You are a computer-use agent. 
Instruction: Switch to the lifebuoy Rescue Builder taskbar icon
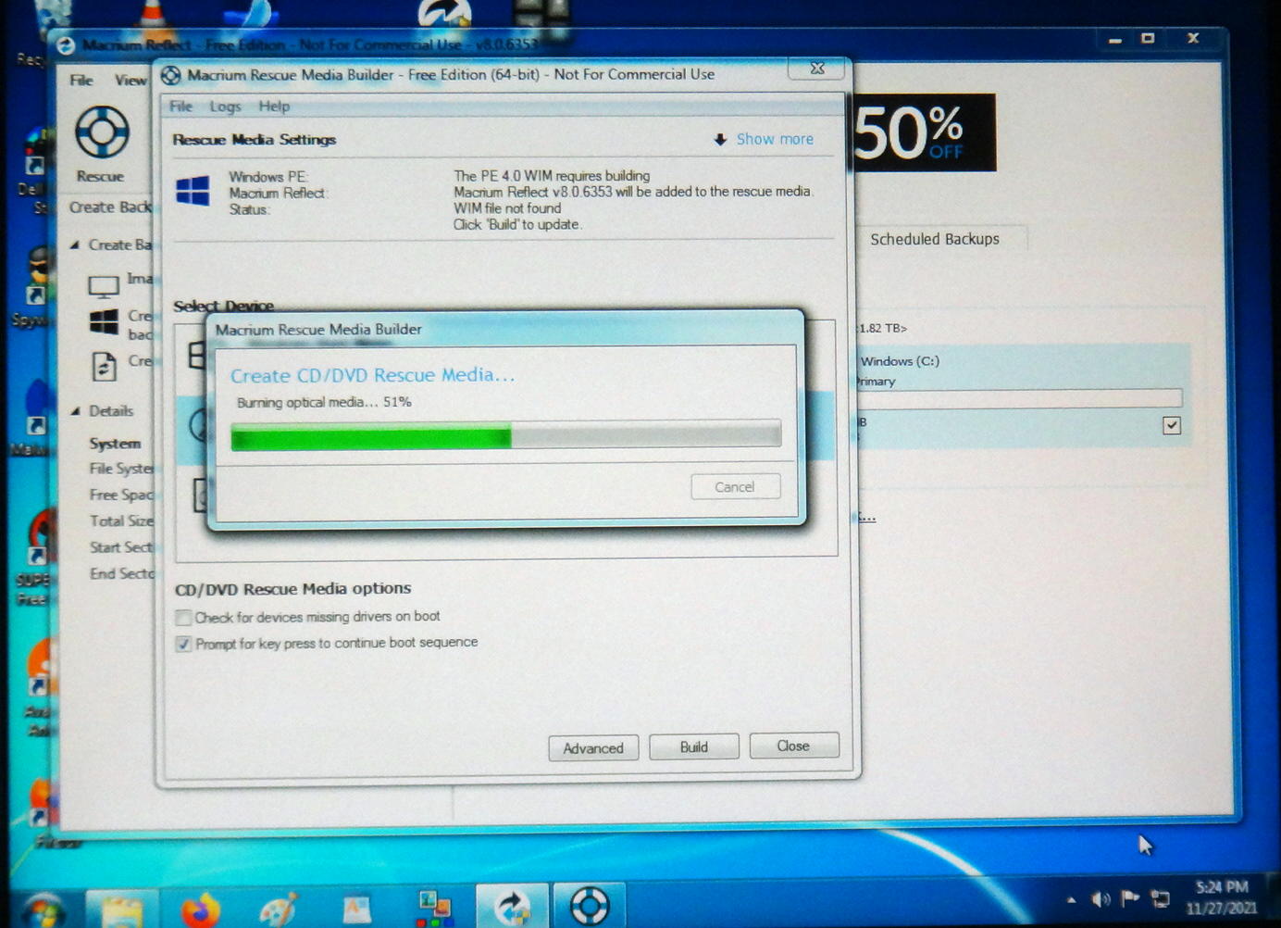(589, 907)
